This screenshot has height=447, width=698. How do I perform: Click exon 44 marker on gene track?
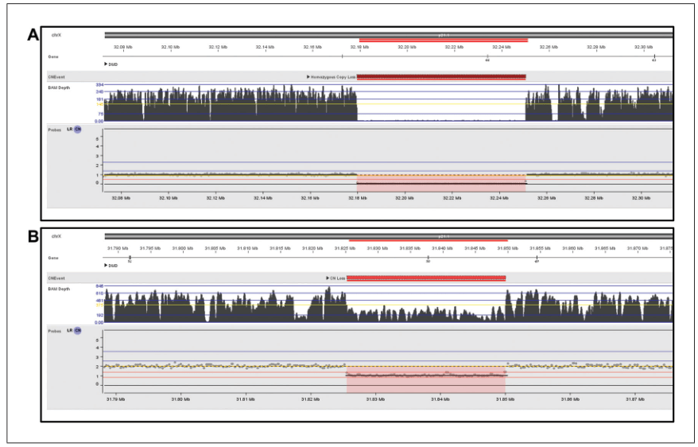pos(487,58)
